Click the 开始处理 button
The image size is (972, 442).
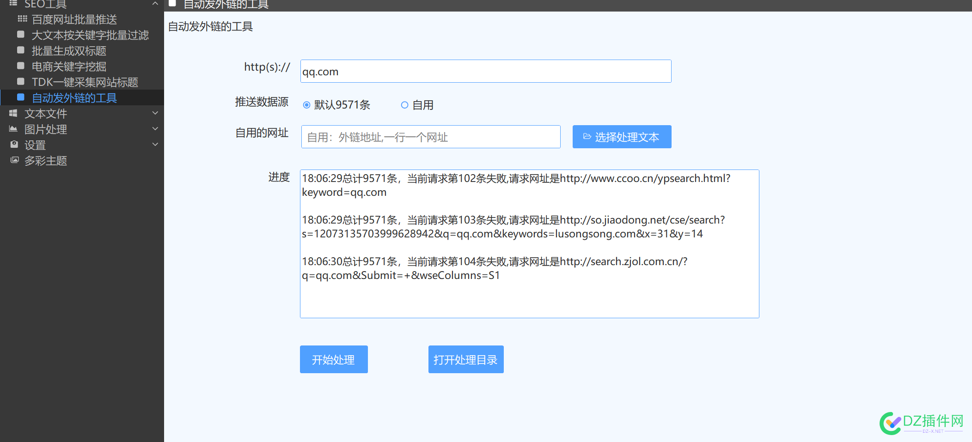[x=334, y=359]
